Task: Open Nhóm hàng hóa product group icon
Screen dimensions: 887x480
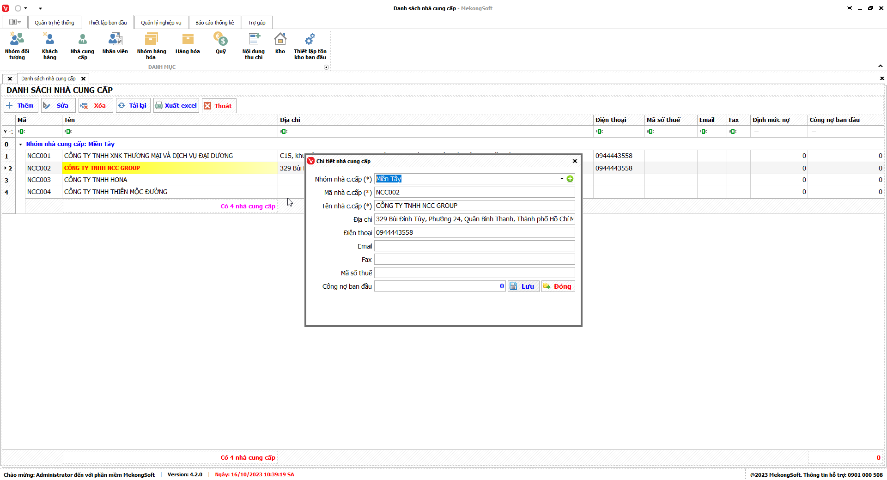Action: (x=151, y=46)
